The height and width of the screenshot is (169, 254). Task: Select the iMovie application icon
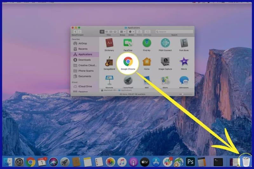[184, 62]
